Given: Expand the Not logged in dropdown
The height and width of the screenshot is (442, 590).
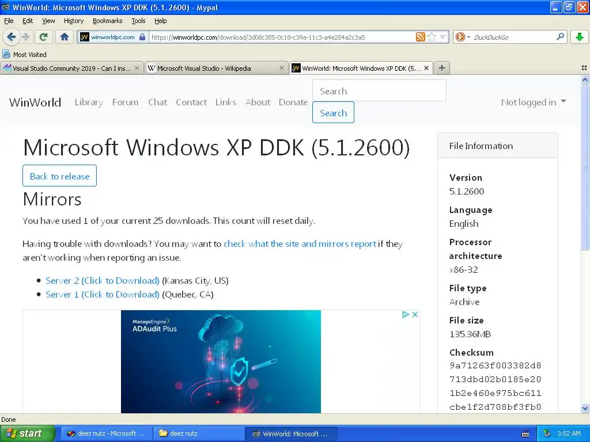Looking at the screenshot, I should tap(533, 102).
